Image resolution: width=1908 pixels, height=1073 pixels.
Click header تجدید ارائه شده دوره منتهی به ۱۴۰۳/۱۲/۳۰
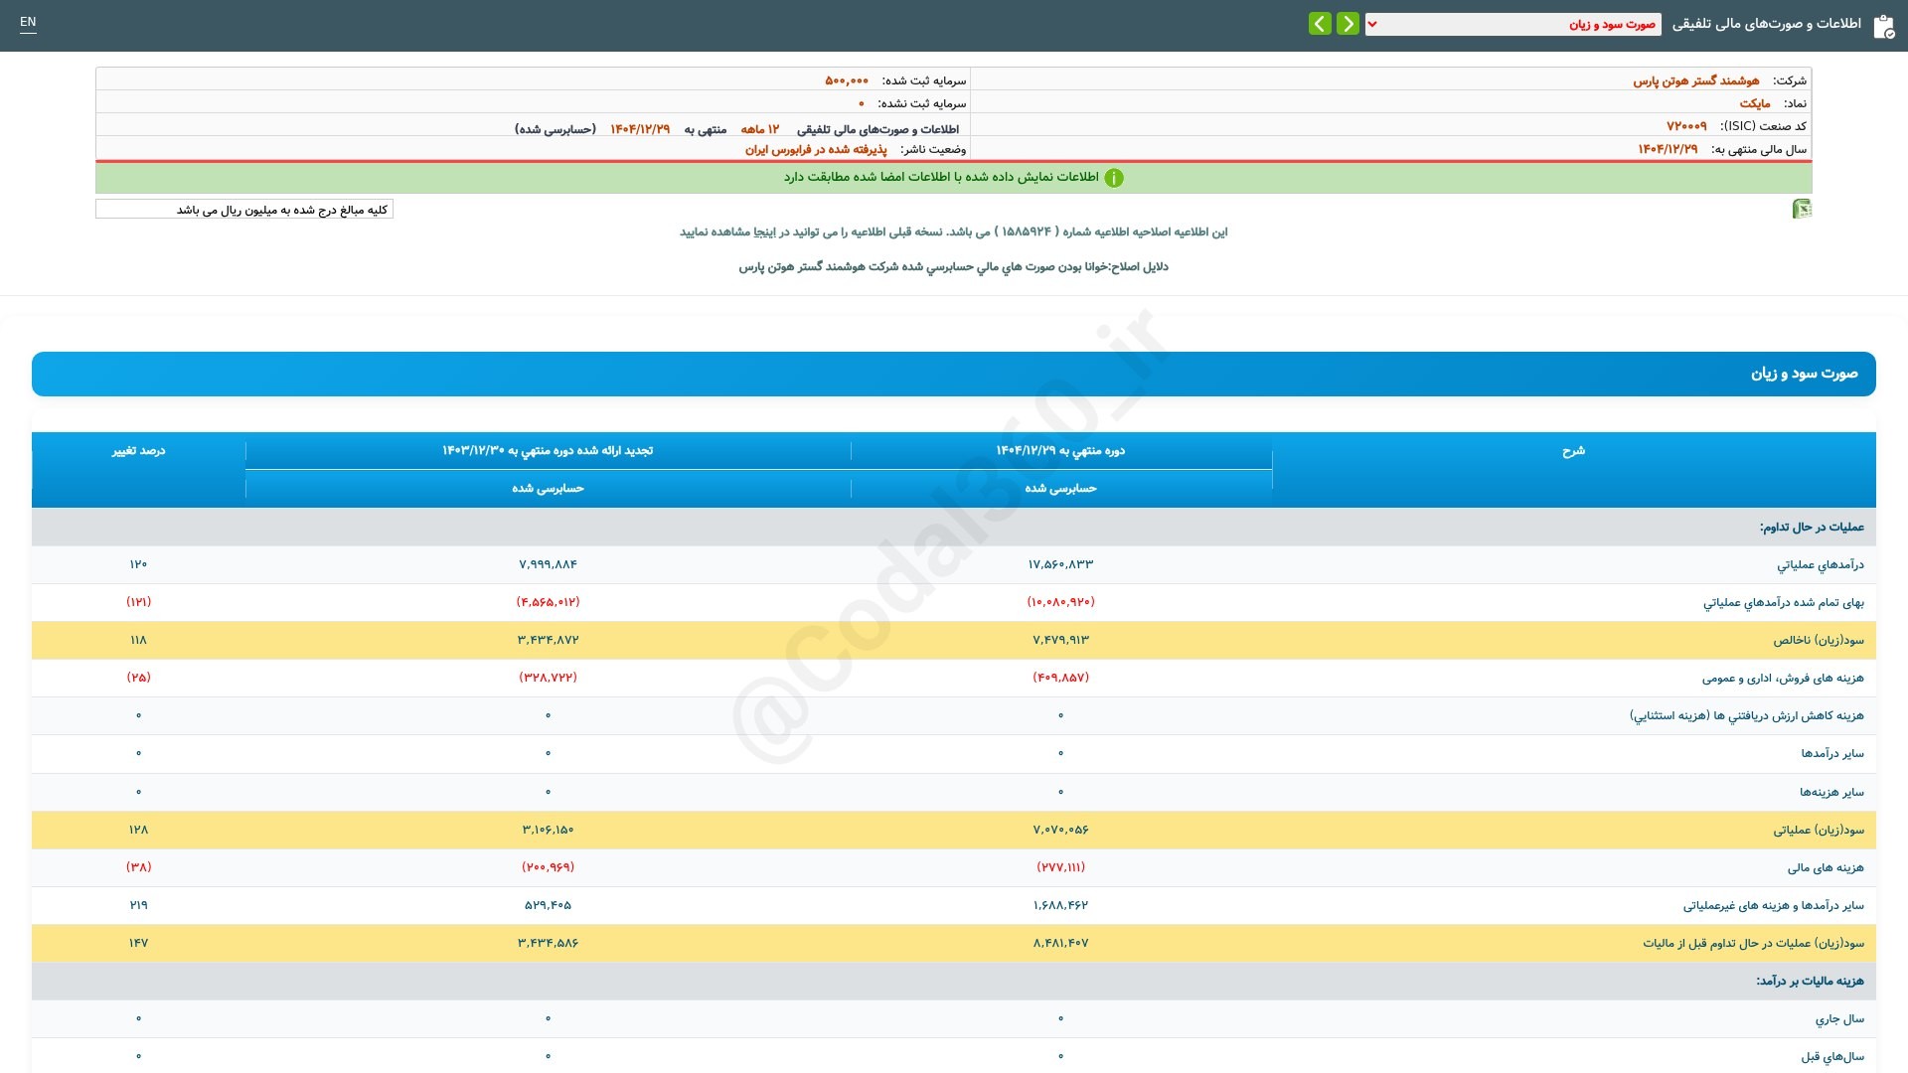click(x=548, y=451)
